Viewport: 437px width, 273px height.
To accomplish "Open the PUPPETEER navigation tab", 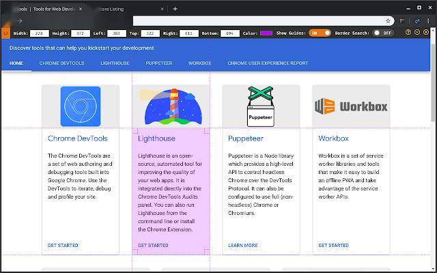I will click(x=159, y=63).
